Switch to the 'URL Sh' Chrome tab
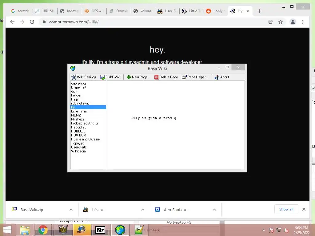This screenshot has width=315, height=236. pos(45,11)
